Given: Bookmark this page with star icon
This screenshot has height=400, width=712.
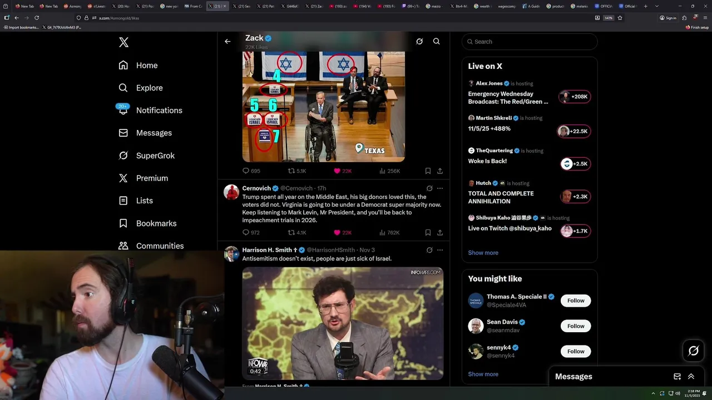Looking at the screenshot, I should click(620, 18).
